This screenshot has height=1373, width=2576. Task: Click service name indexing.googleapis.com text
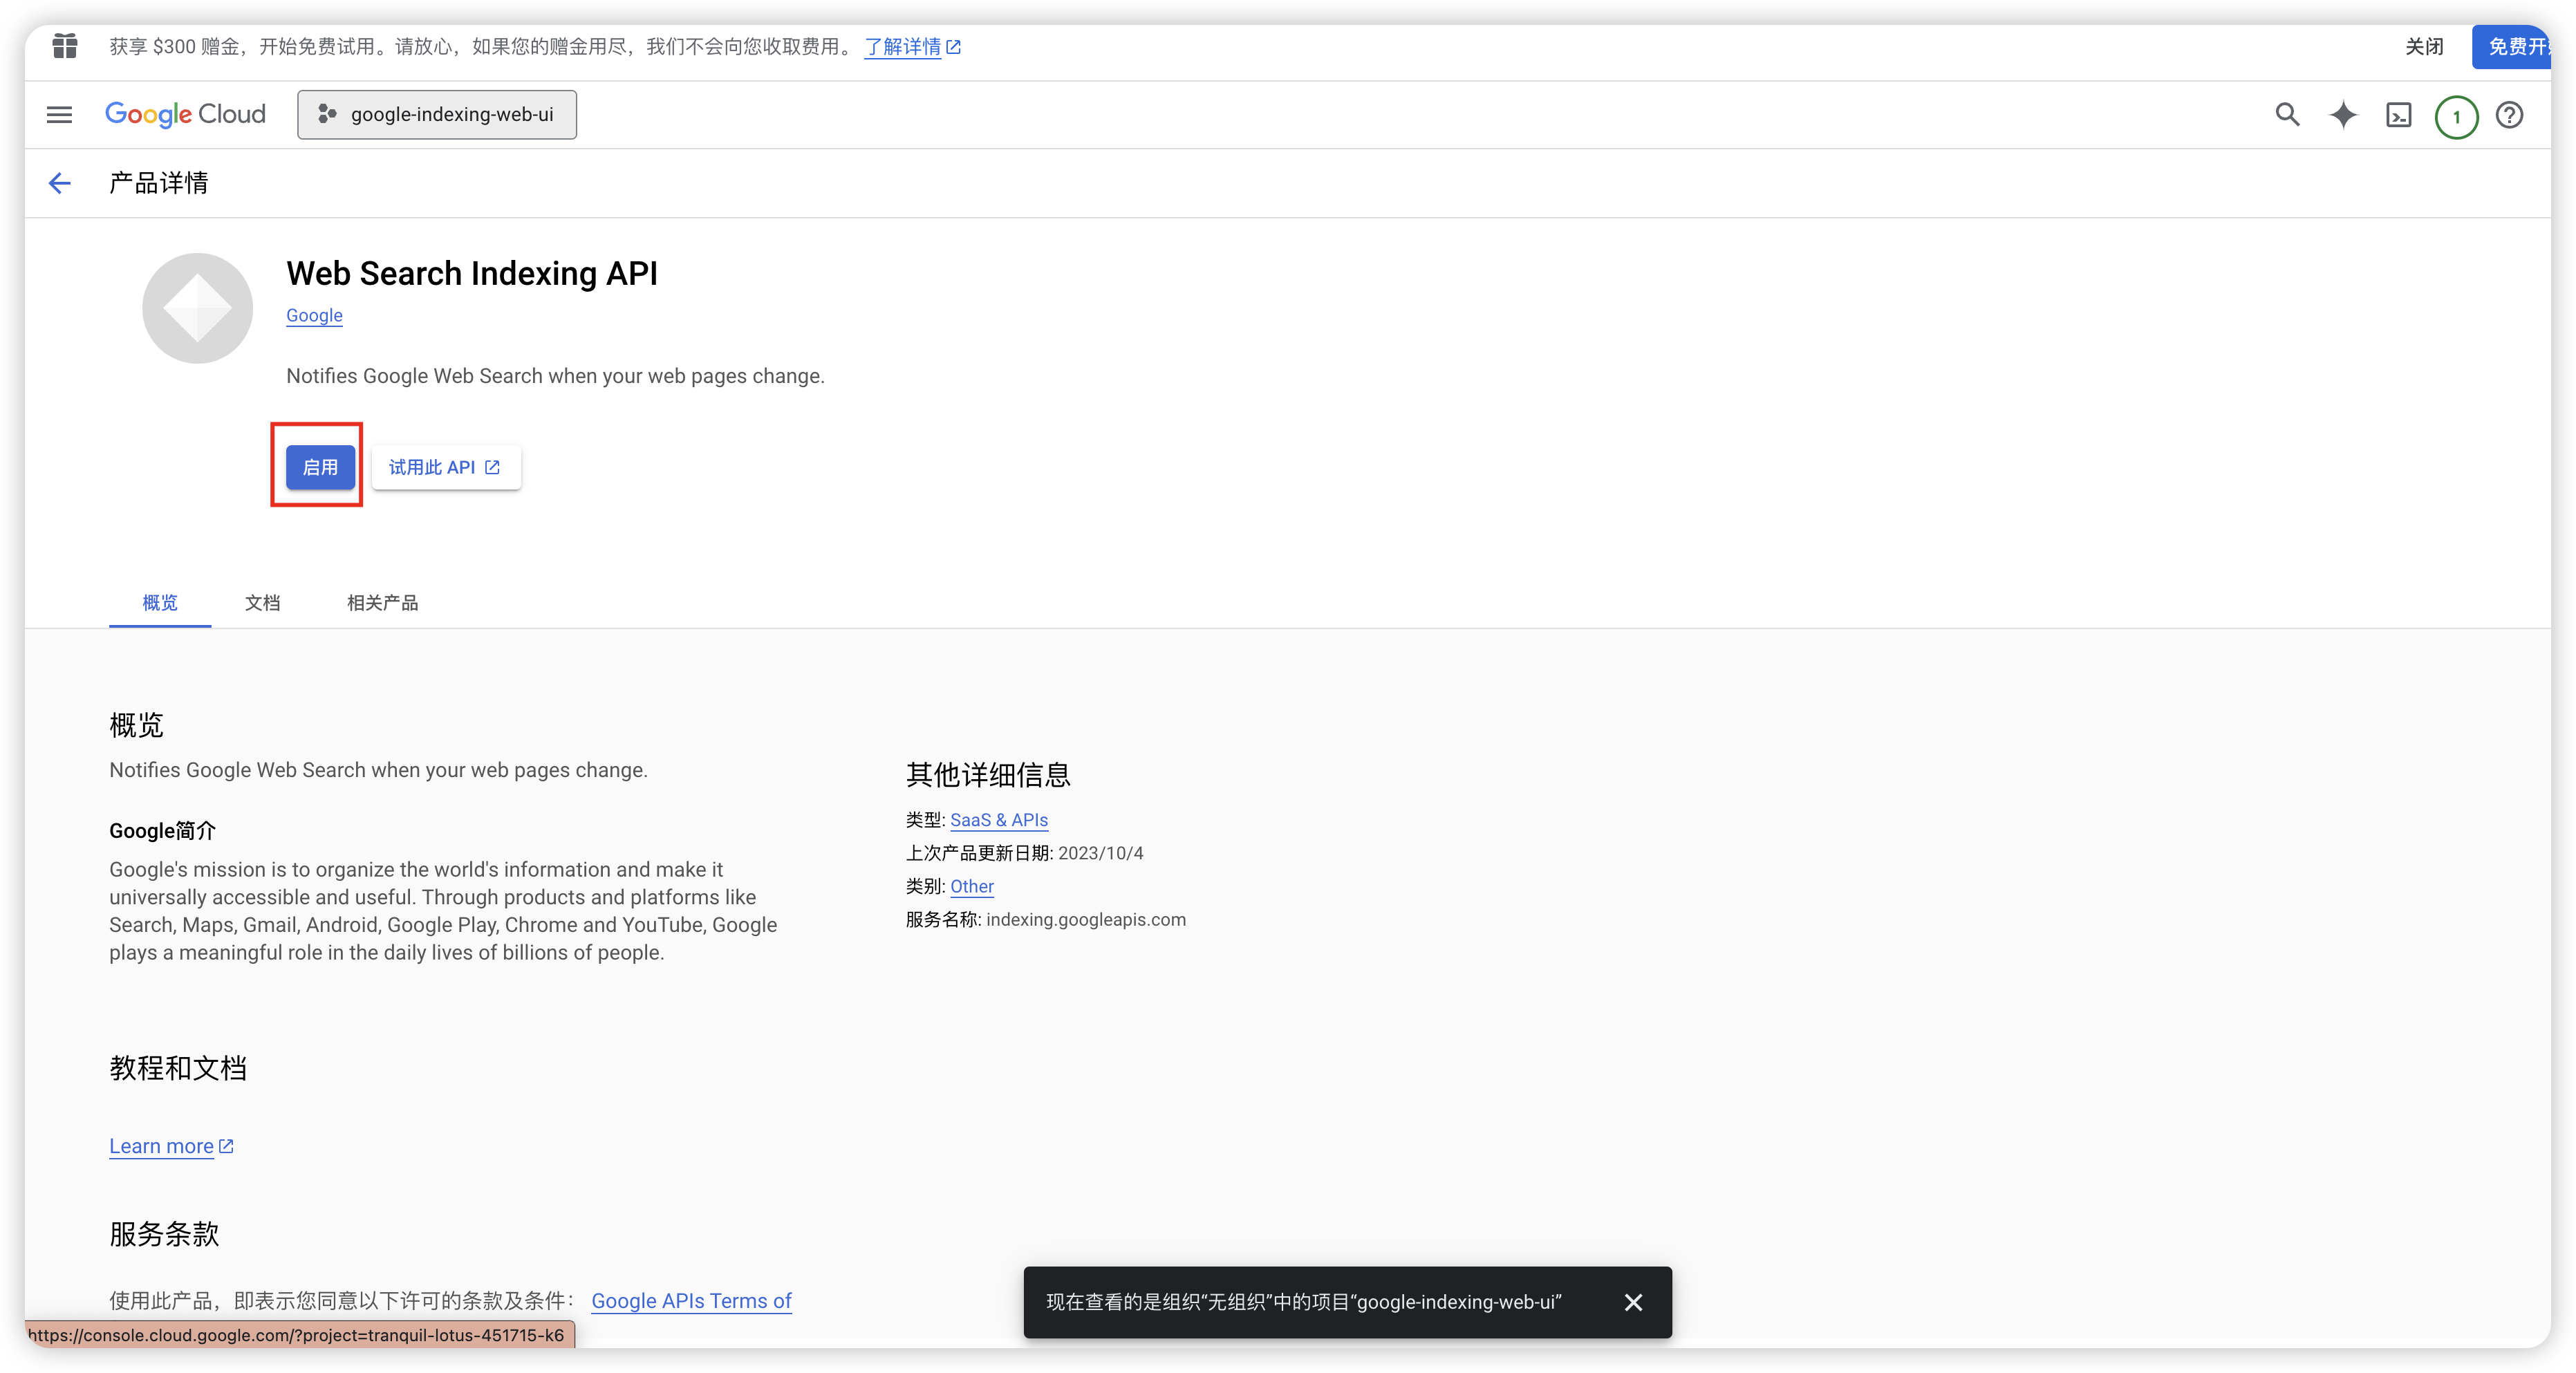tap(1085, 919)
